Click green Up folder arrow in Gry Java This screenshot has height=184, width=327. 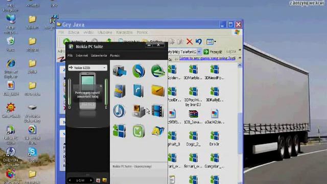point(109,41)
